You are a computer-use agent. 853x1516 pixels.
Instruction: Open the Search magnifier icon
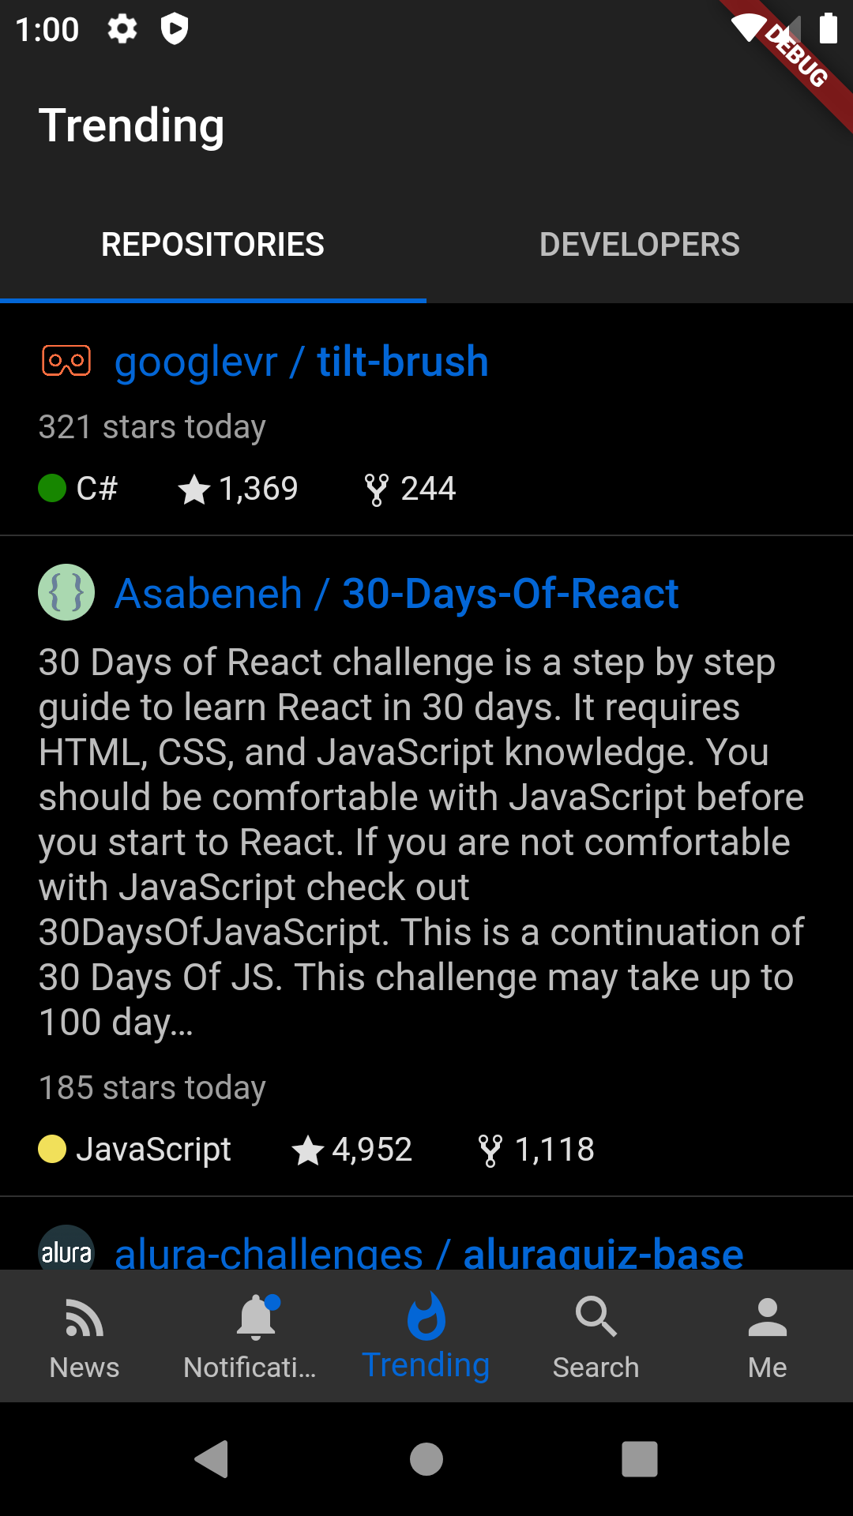[596, 1318]
